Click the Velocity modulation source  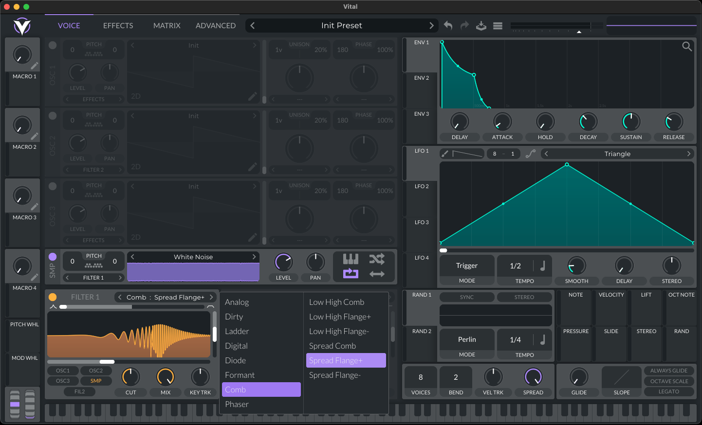pos(611,295)
